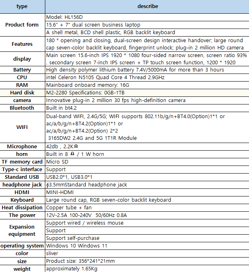This screenshot has height=272, width=249.
Task: Click the 'Product form' row label
Action: pos(22,25)
